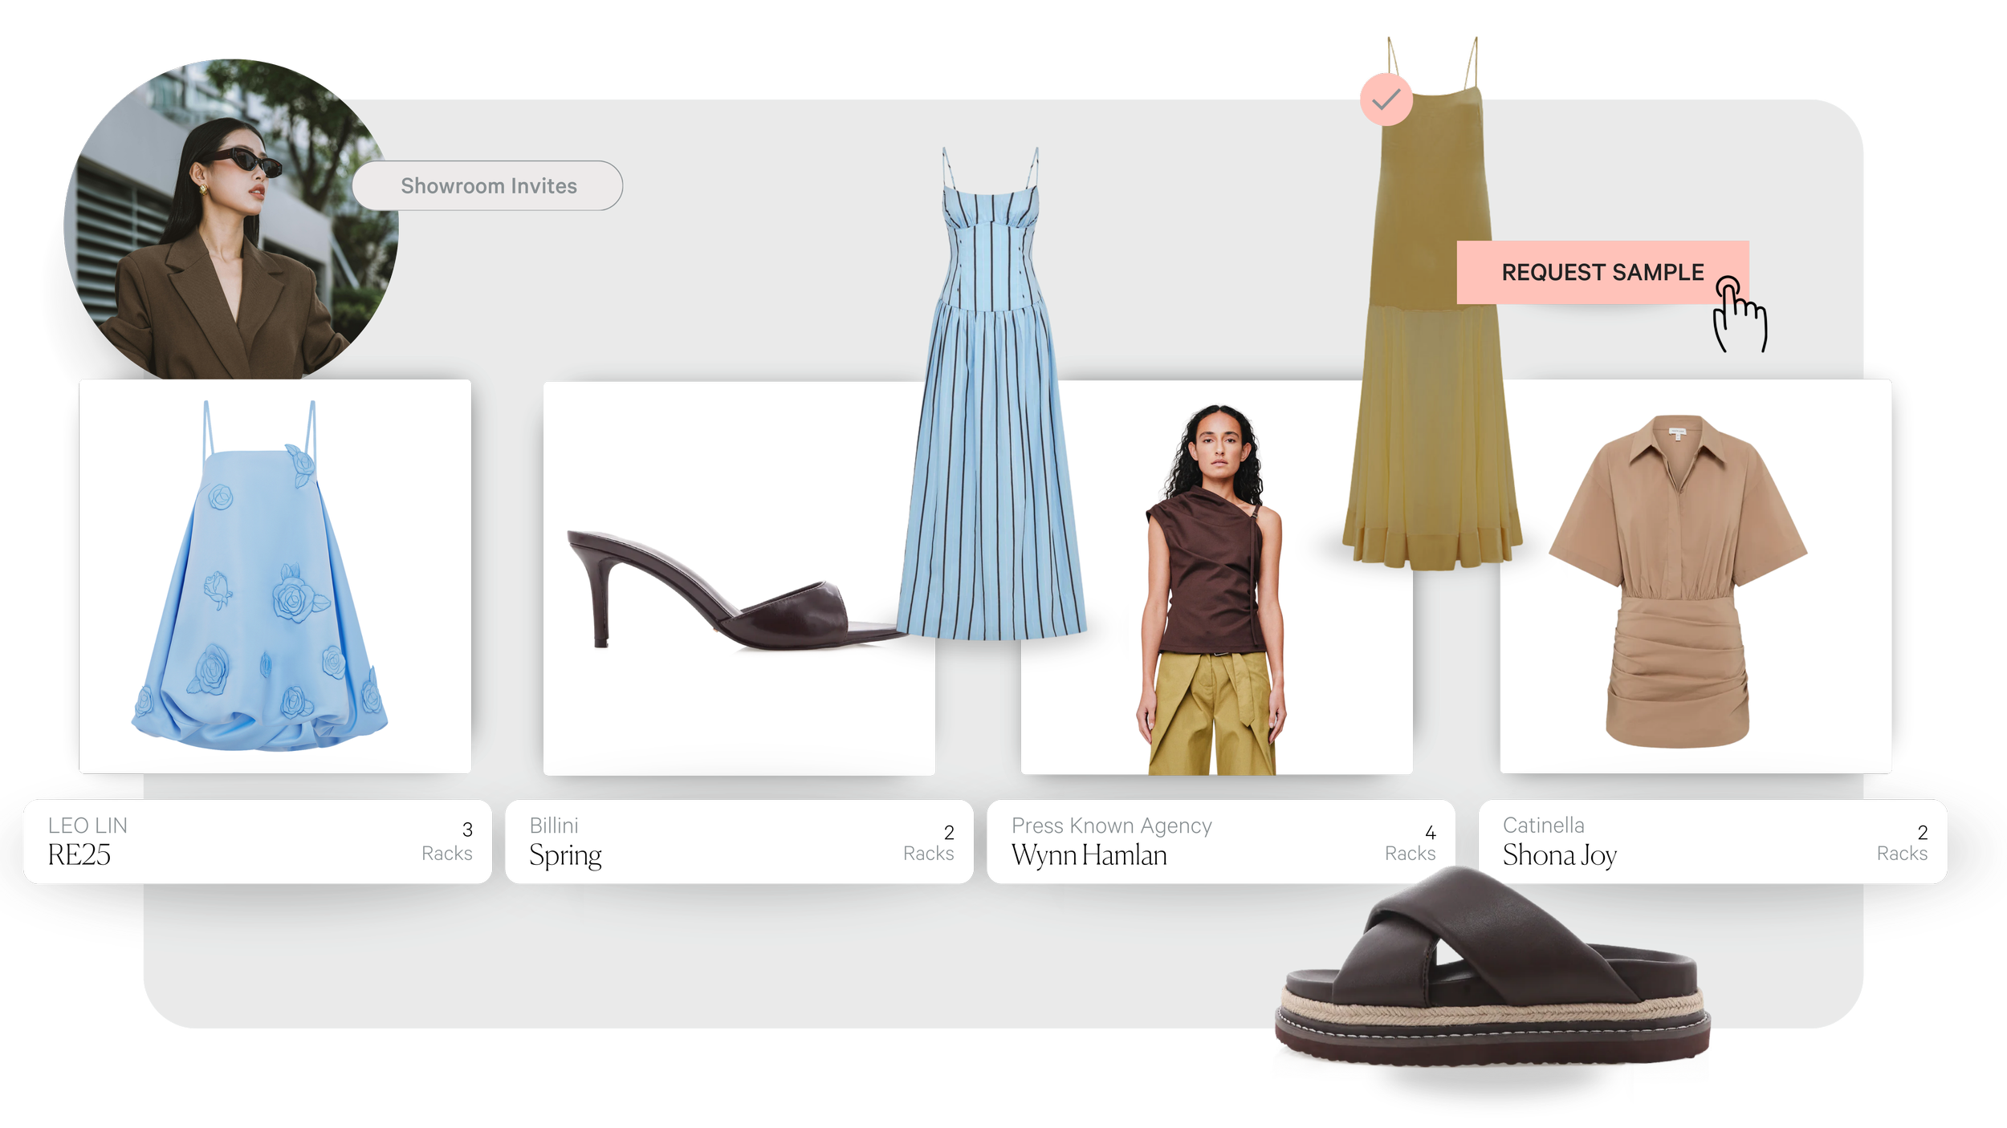The width and height of the screenshot is (2007, 1128).
Task: Open the Showroom Invites pill
Action: pos(487,186)
